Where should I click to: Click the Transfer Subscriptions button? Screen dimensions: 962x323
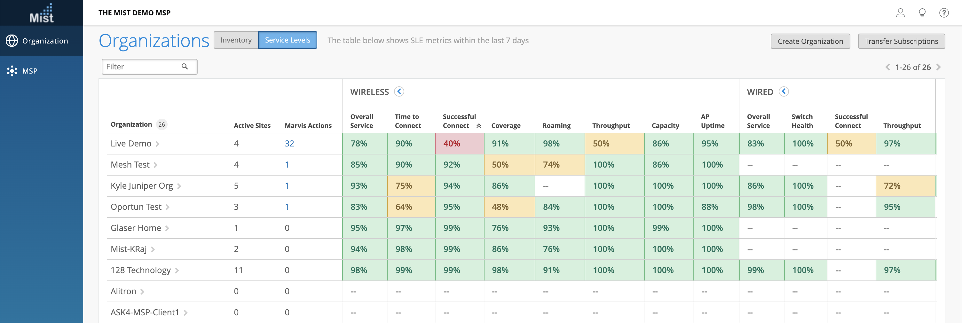click(x=901, y=41)
